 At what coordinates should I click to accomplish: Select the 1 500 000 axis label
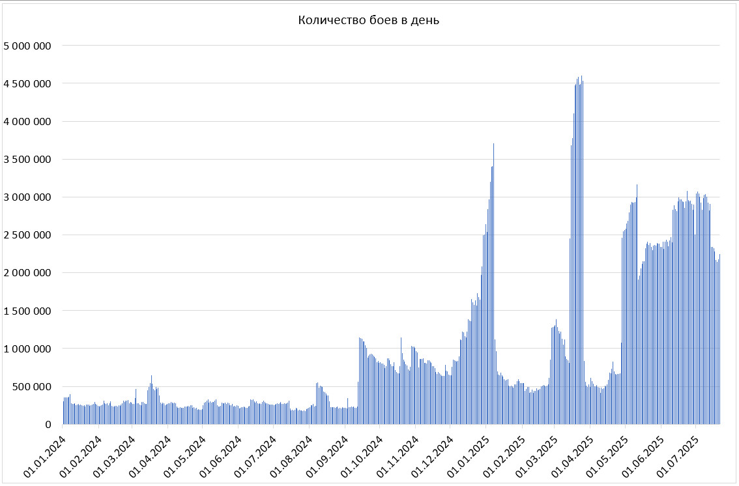27,311
